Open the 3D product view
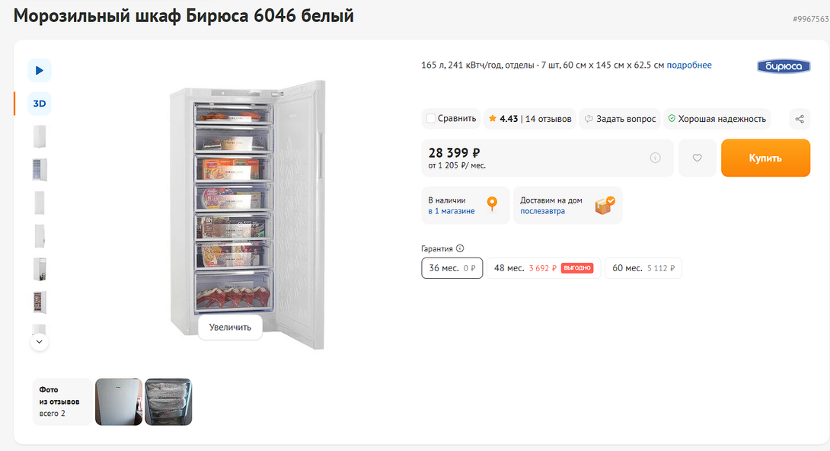 40,104
